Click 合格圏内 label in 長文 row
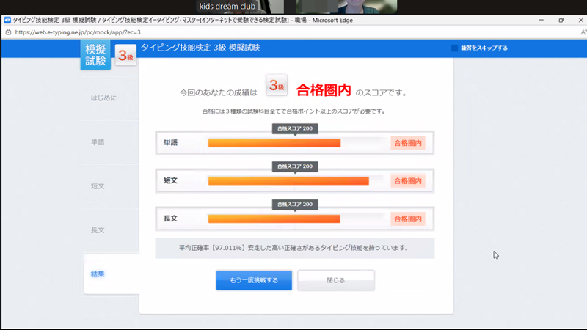Screen dimensions: 587x330 408,219
